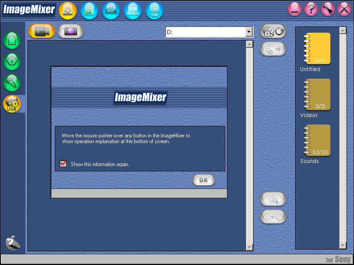Expand the D: drive dropdown
The image size is (354, 265).
click(249, 32)
